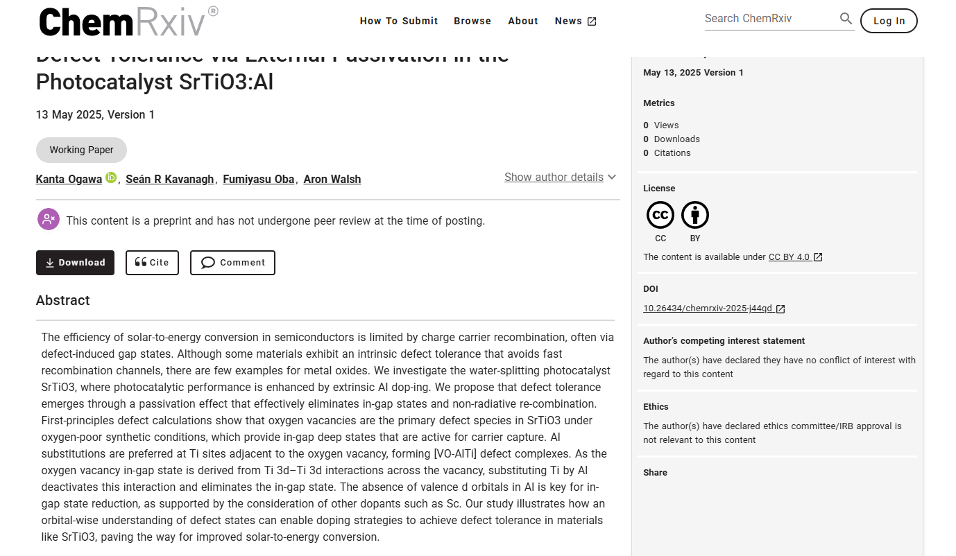956x556 pixels.
Task: Open the Browse menu item
Action: 472,21
